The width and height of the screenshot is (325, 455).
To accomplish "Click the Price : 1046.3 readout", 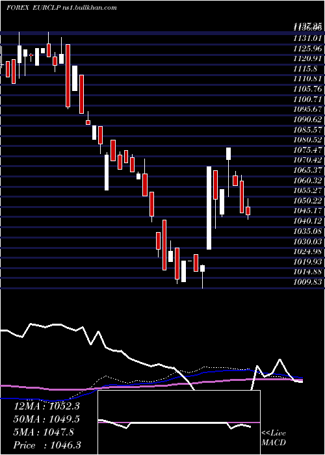I will pyautogui.click(x=47, y=445).
